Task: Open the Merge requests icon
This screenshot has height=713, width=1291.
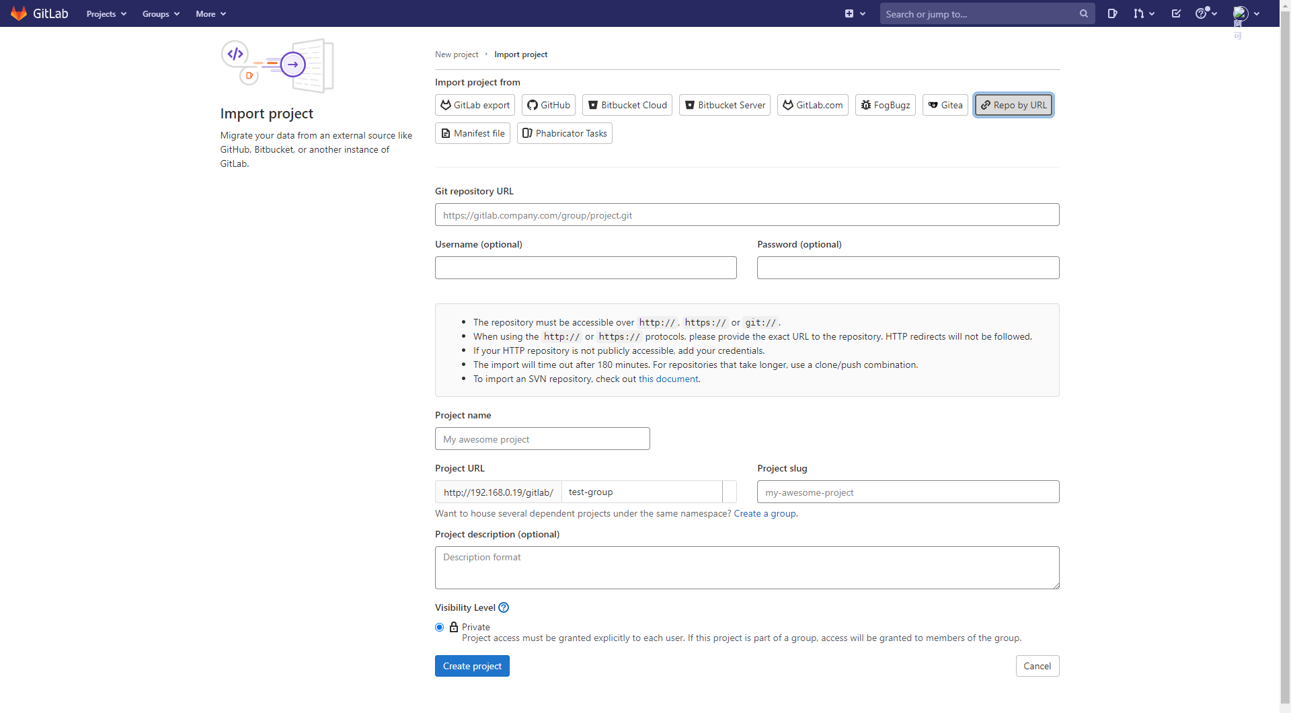Action: tap(1138, 13)
